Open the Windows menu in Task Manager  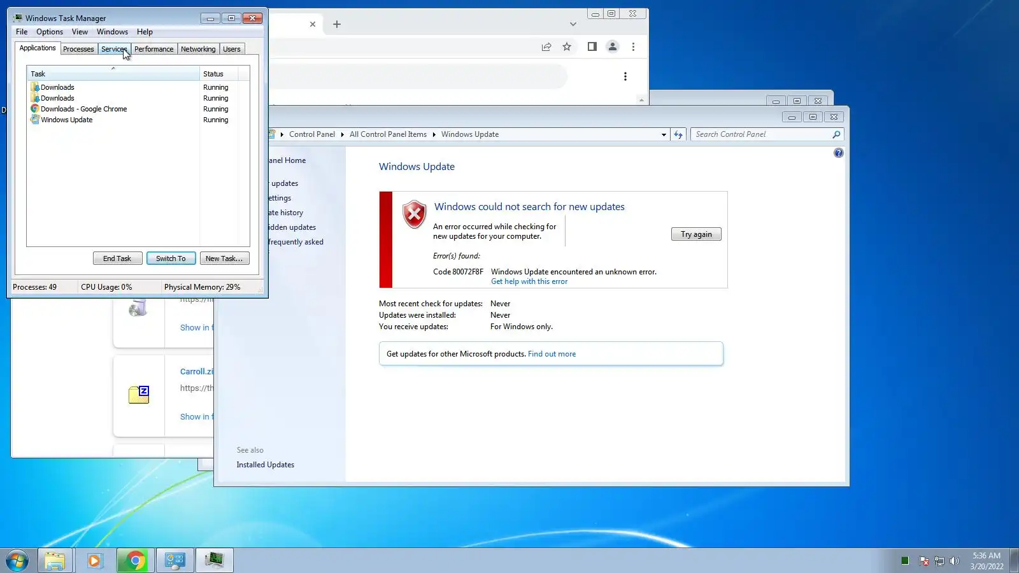[112, 32]
